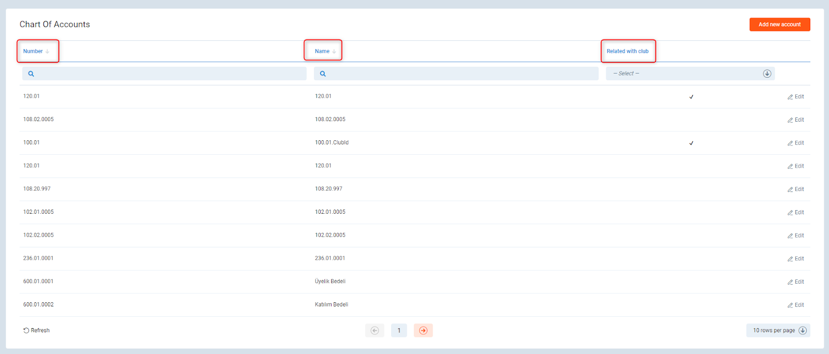Screen dimensions: 829x354
Task: Click search icon in Name filter
Action: pyautogui.click(x=323, y=74)
